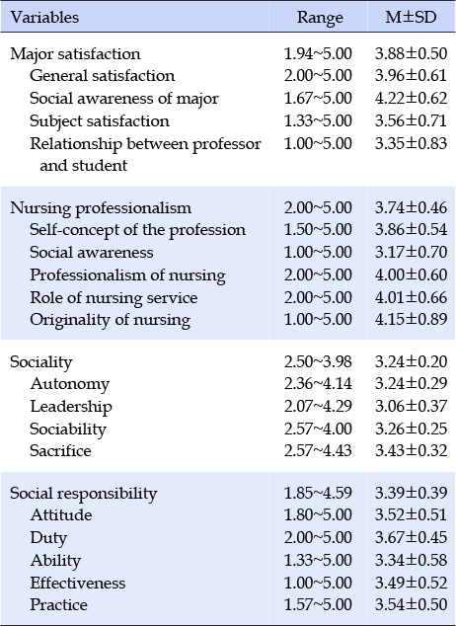This screenshot has width=456, height=626.
Task: Select the Sacrifice mean value 3.43±0.32
Action: tap(411, 450)
